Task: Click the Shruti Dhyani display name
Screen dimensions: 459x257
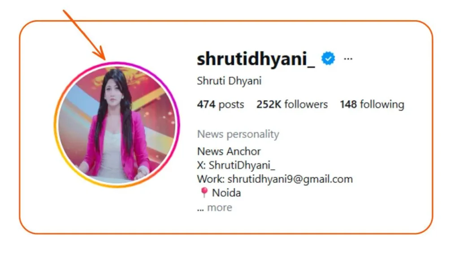Action: [229, 81]
